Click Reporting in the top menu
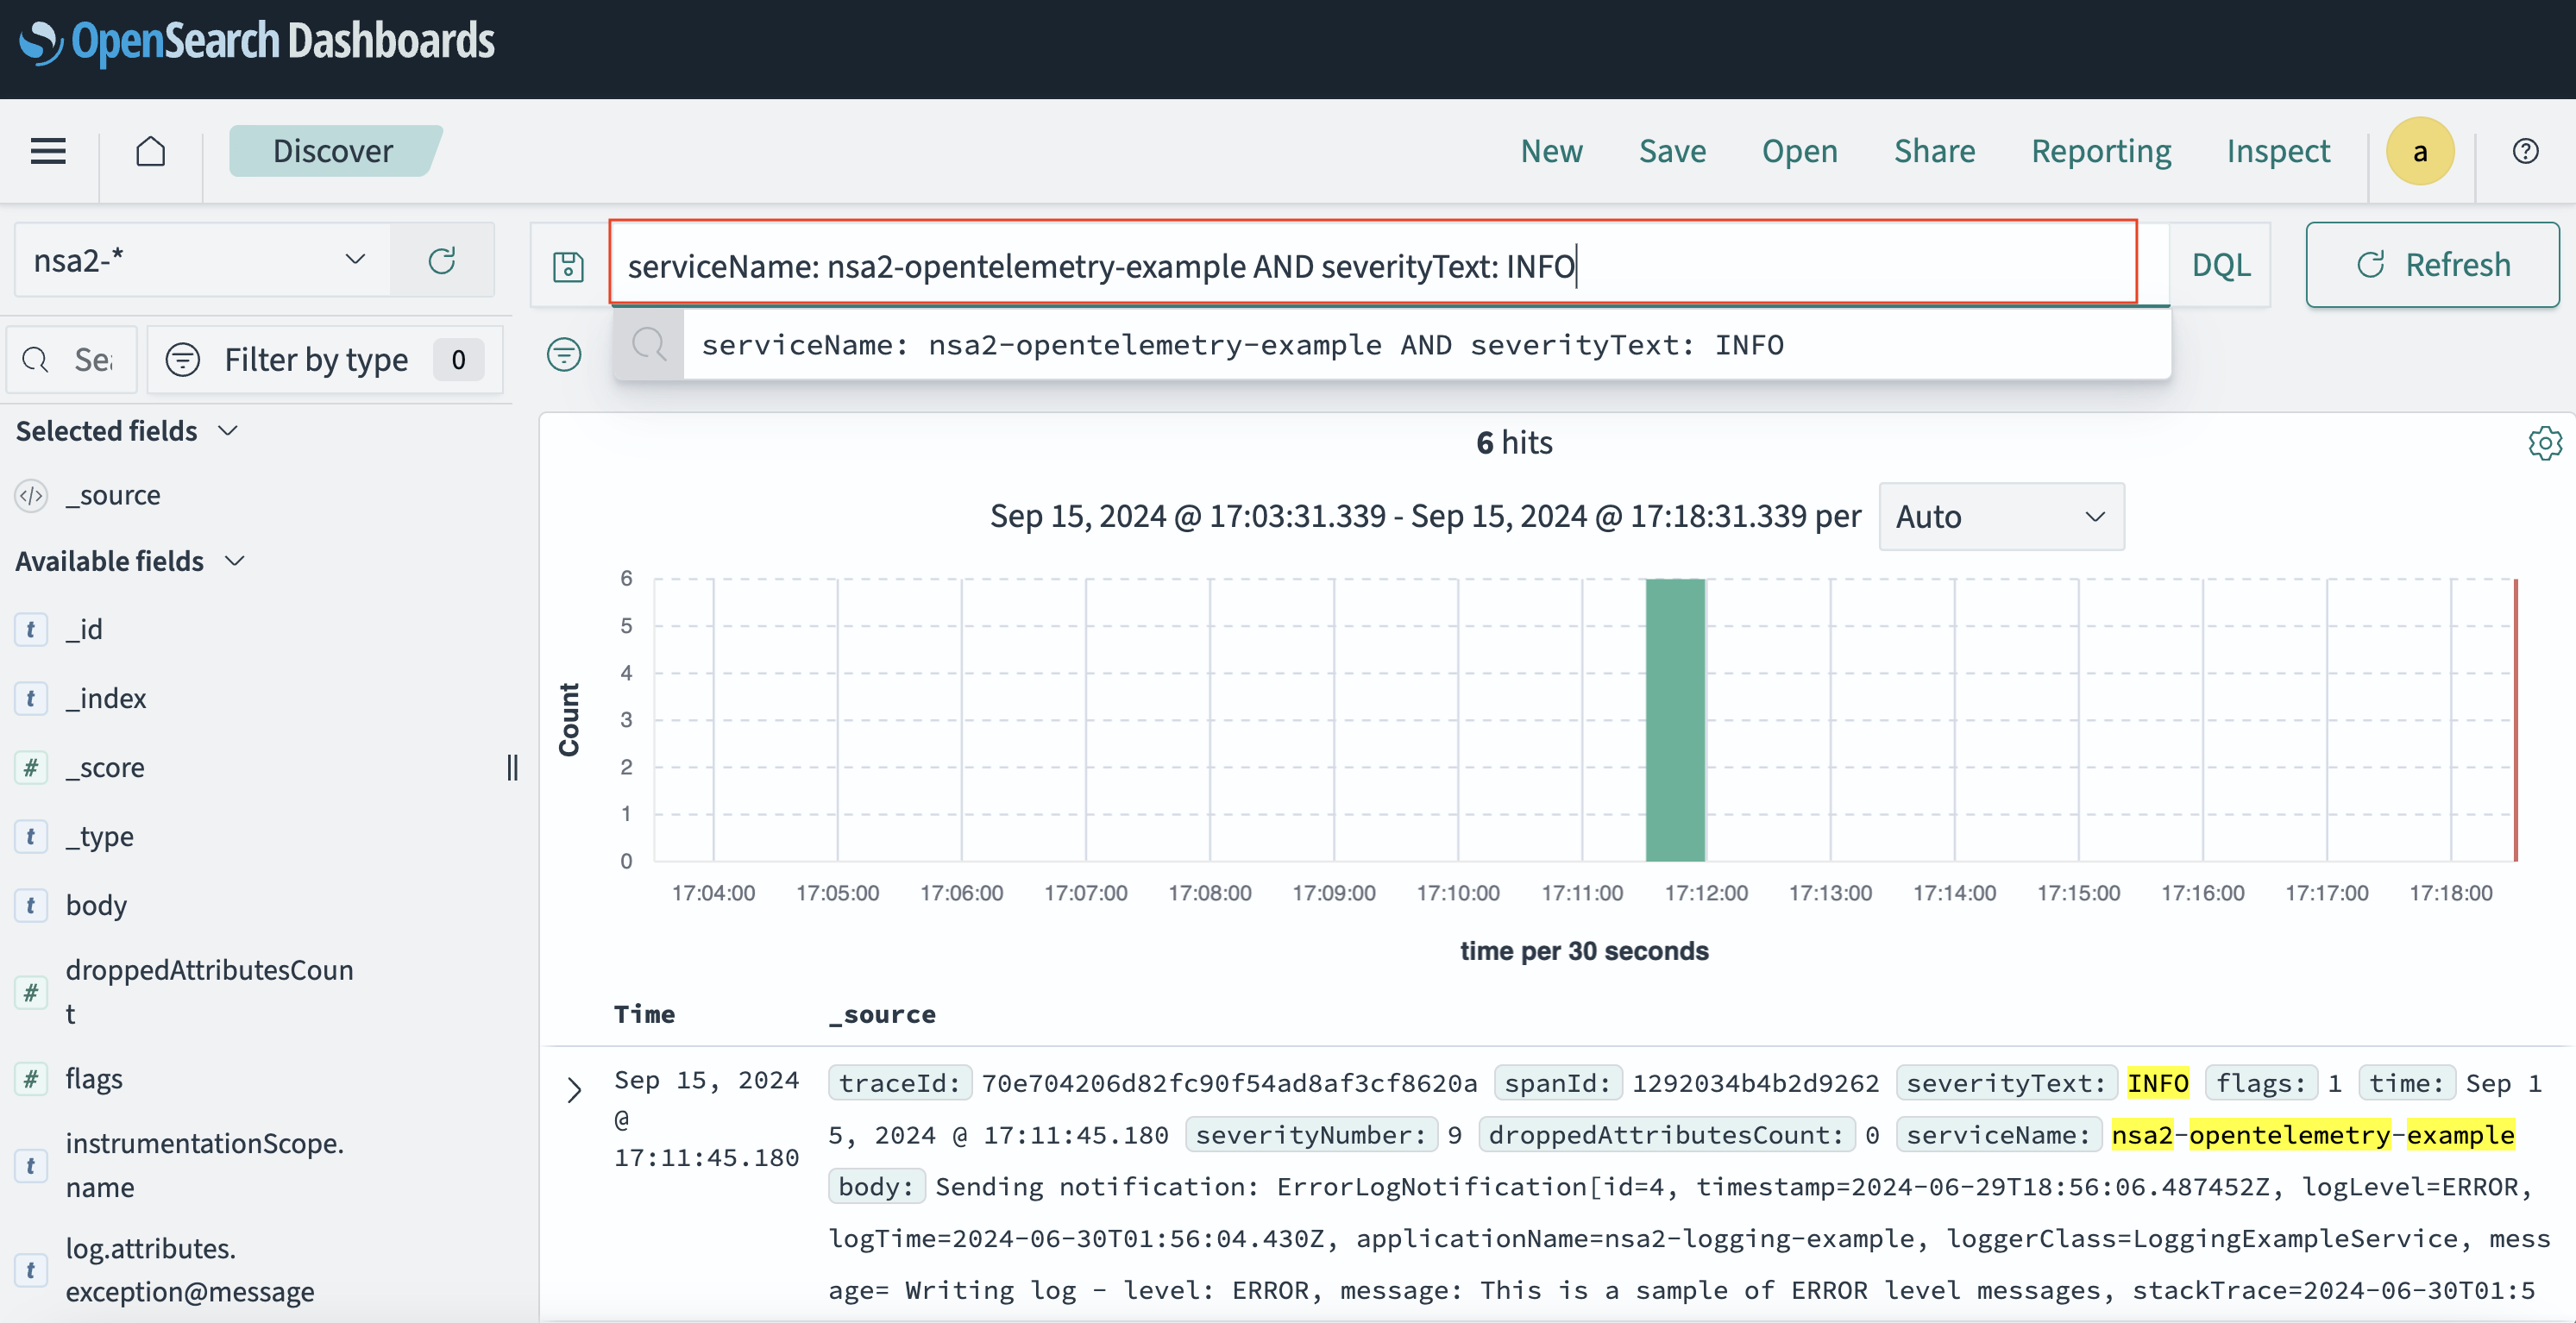 pyautogui.click(x=2101, y=151)
